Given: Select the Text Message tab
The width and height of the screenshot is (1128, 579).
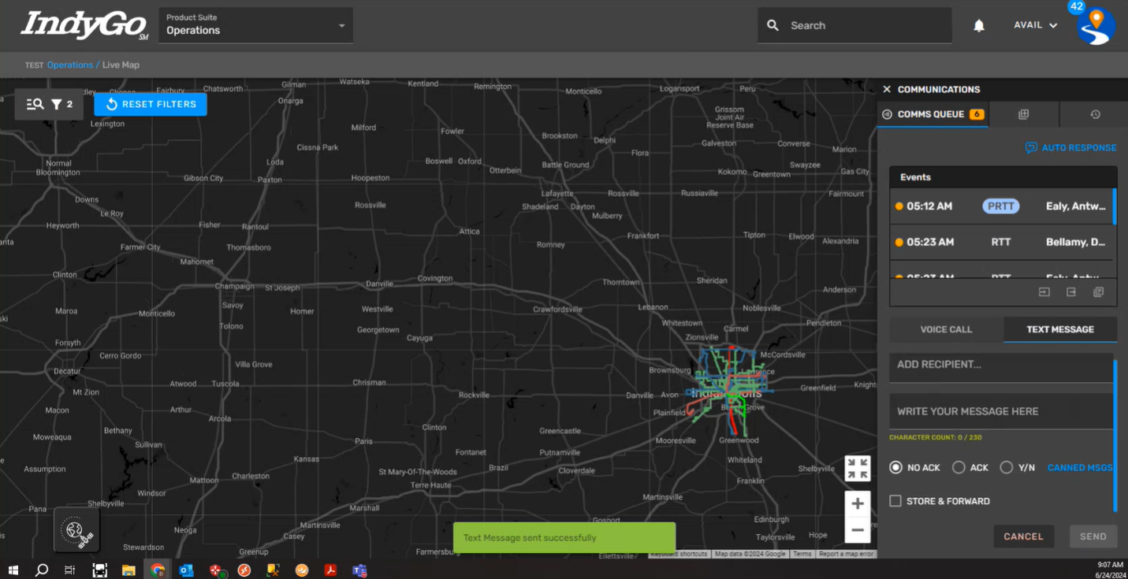Looking at the screenshot, I should pos(1060,329).
